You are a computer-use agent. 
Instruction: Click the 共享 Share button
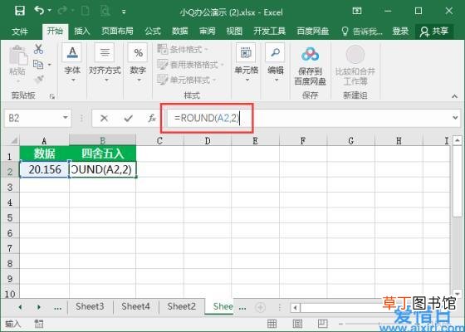coord(434,32)
